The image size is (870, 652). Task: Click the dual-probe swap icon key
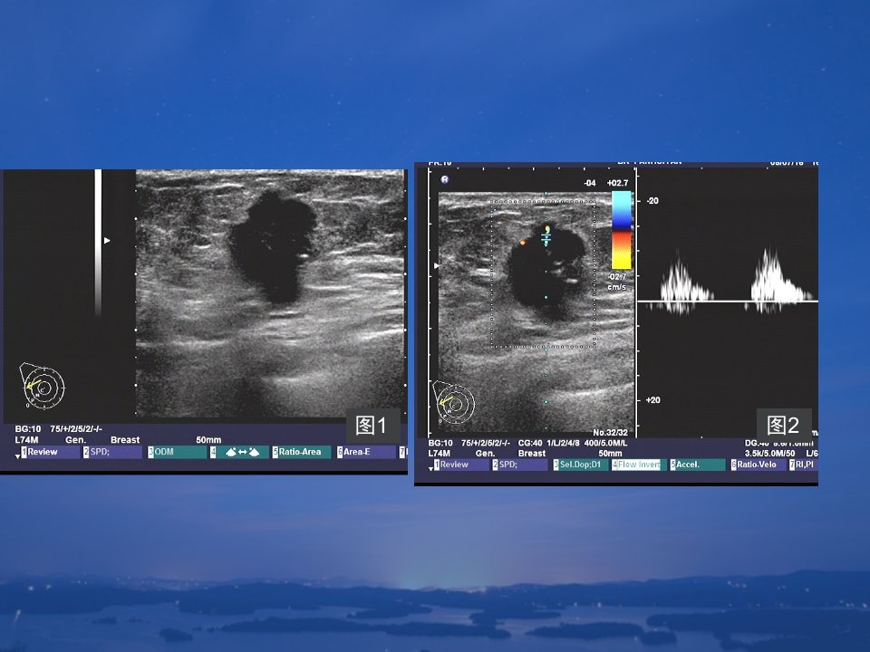pos(239,452)
